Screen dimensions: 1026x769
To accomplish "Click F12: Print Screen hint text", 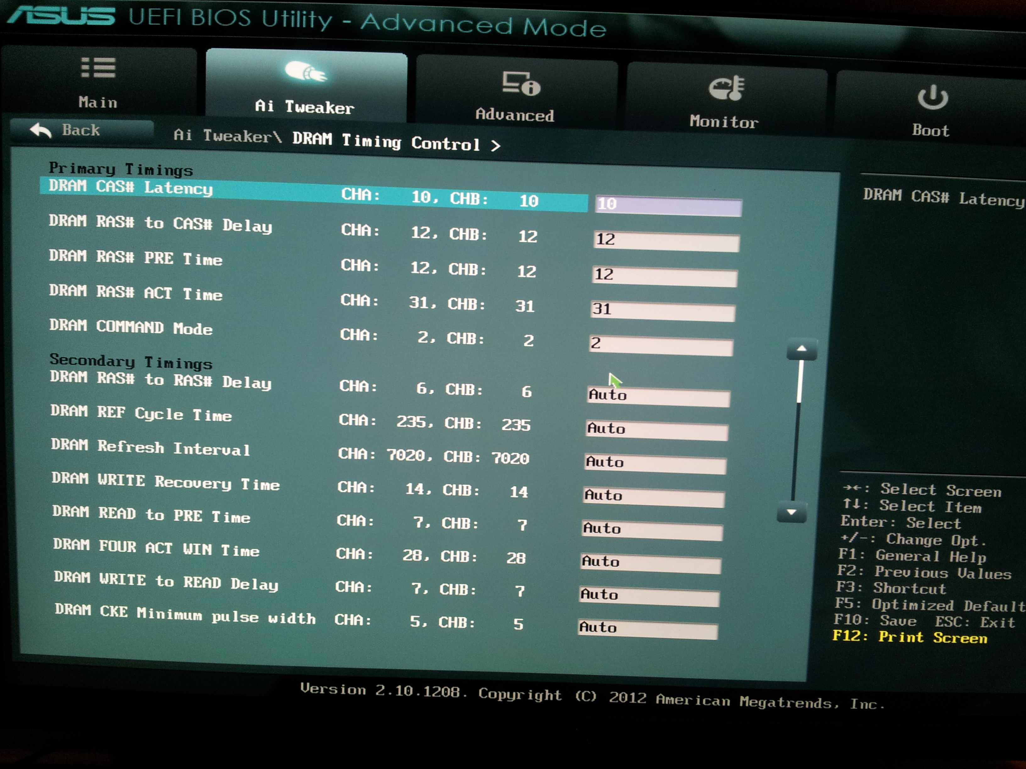I will coord(910,637).
